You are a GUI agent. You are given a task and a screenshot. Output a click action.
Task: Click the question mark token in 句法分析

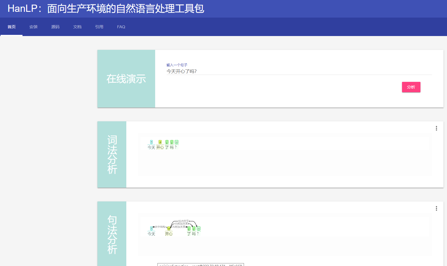click(198, 234)
